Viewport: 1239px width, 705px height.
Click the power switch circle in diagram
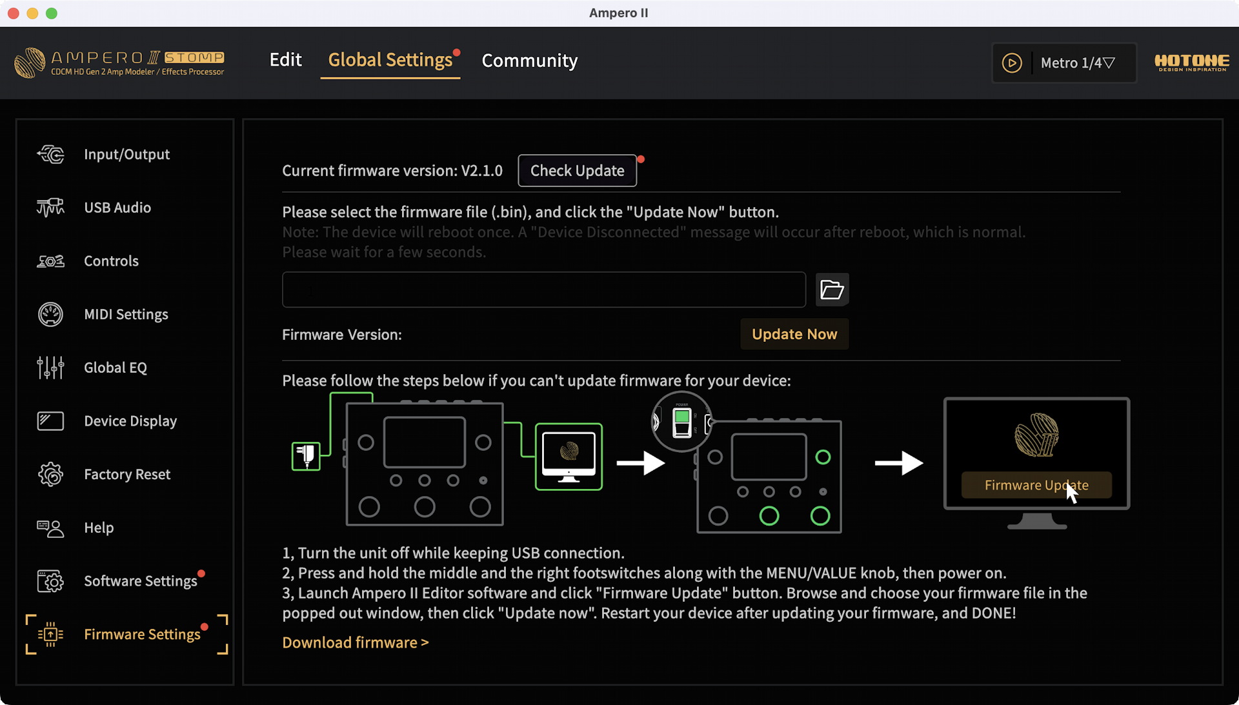tap(681, 422)
